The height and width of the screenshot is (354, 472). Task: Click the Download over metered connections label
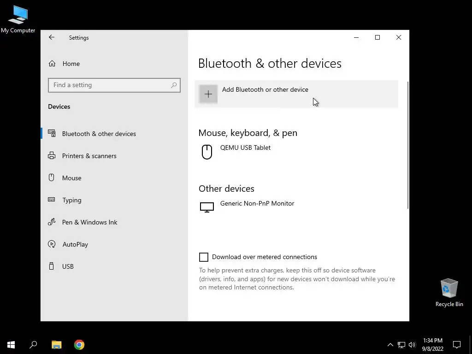(265, 257)
